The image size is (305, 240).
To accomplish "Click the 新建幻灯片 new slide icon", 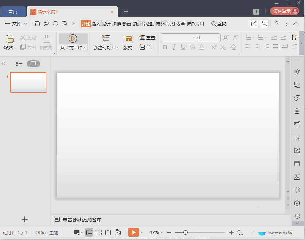I will pos(106,38).
